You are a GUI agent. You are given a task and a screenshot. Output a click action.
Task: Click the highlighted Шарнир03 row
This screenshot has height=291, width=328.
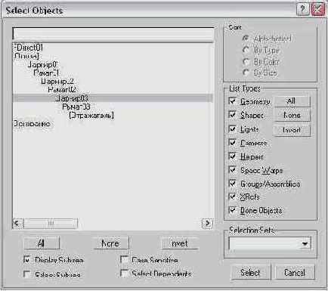[113, 98]
